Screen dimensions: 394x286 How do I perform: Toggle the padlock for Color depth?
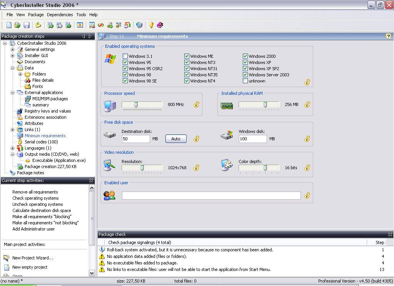307,167
